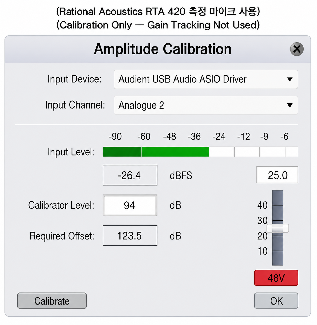
Task: Open the Input Device dropdown arrow
Action: pyautogui.click(x=290, y=79)
